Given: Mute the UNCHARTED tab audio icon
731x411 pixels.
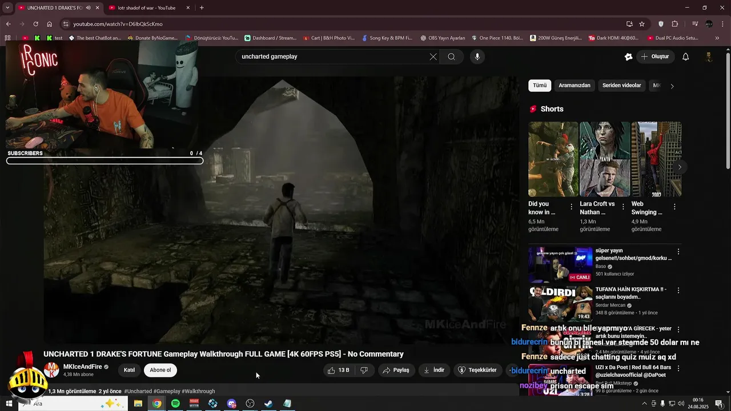Looking at the screenshot, I should coord(88,8).
